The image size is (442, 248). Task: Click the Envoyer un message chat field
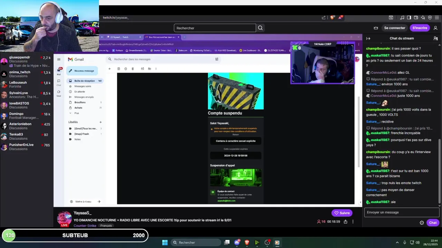[402, 212]
